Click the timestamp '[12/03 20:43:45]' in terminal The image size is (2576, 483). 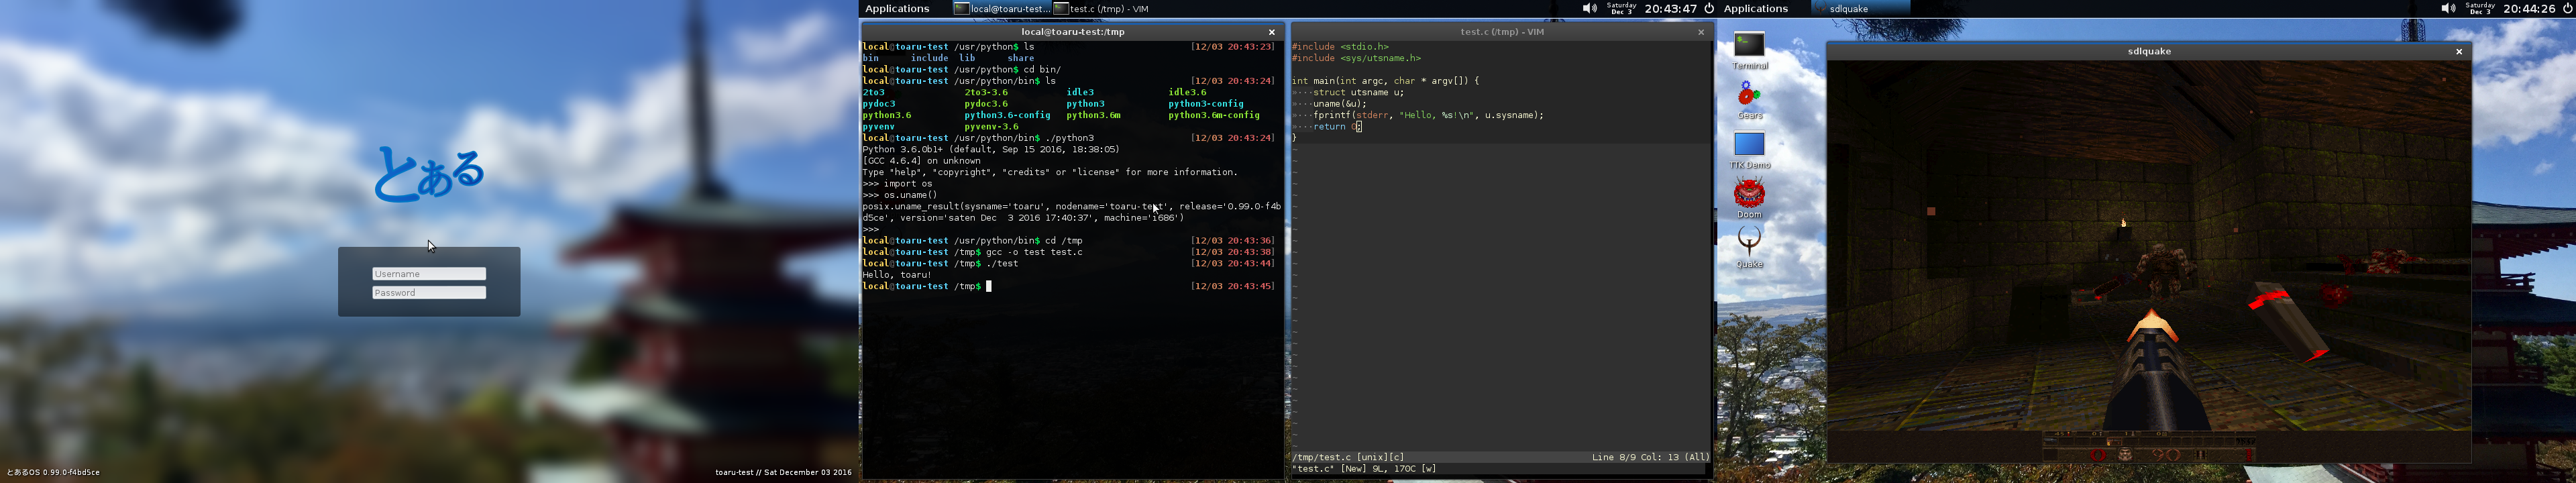click(x=1232, y=287)
